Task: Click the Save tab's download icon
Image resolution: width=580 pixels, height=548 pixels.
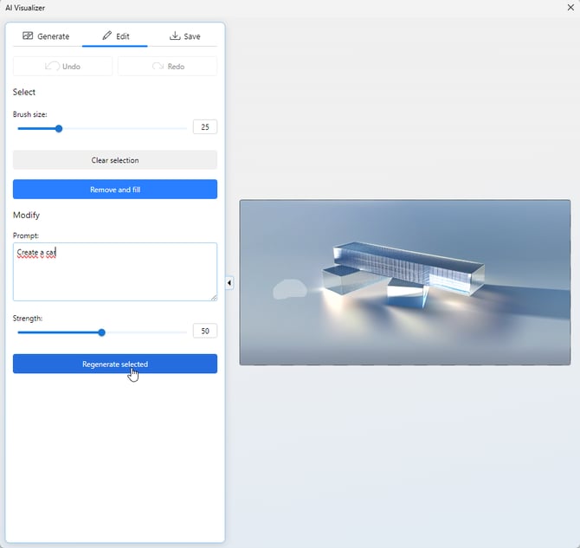Action: [x=174, y=36]
